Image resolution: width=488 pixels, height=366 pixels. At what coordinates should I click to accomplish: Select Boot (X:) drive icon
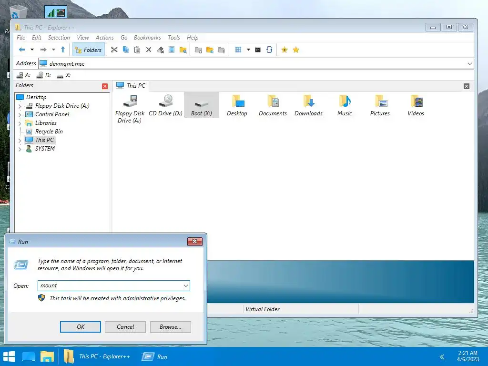(x=202, y=105)
